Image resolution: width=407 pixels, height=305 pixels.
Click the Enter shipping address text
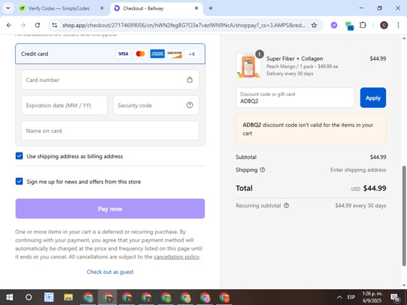click(x=358, y=170)
